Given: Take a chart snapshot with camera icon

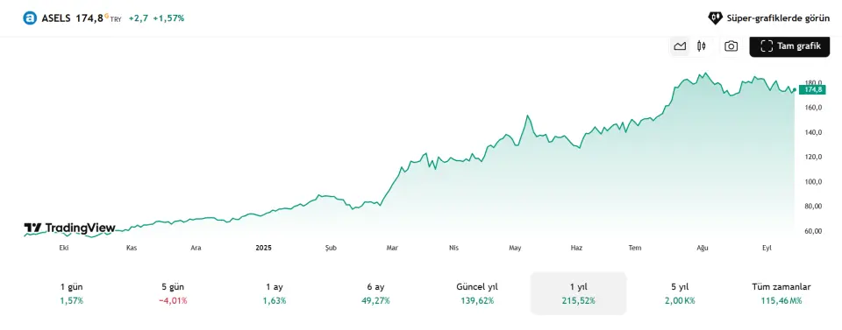Looking at the screenshot, I should click(x=731, y=46).
